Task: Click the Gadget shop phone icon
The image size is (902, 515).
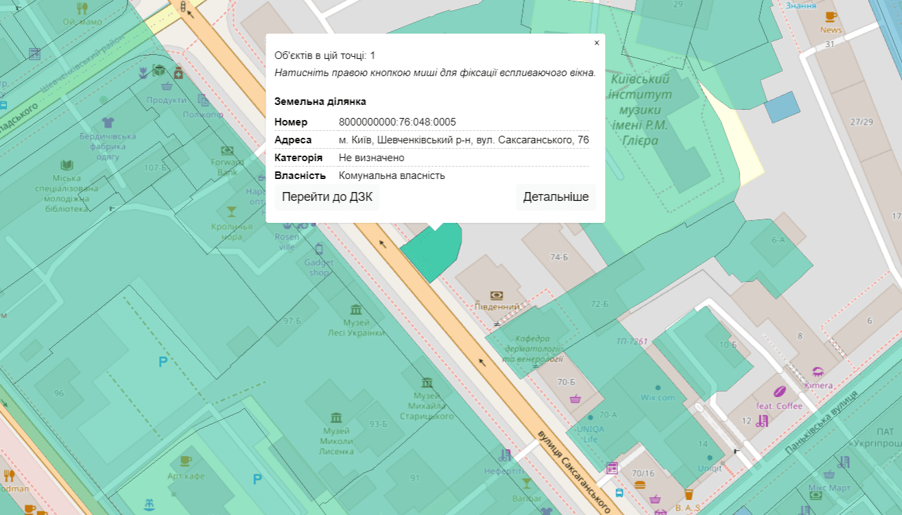Action: coord(319,249)
